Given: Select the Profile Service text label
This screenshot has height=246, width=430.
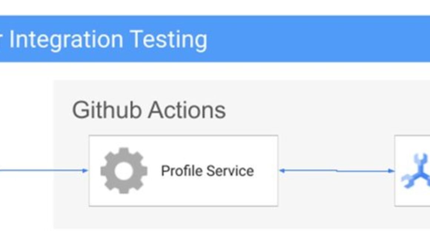Looking at the screenshot, I should point(207,171).
